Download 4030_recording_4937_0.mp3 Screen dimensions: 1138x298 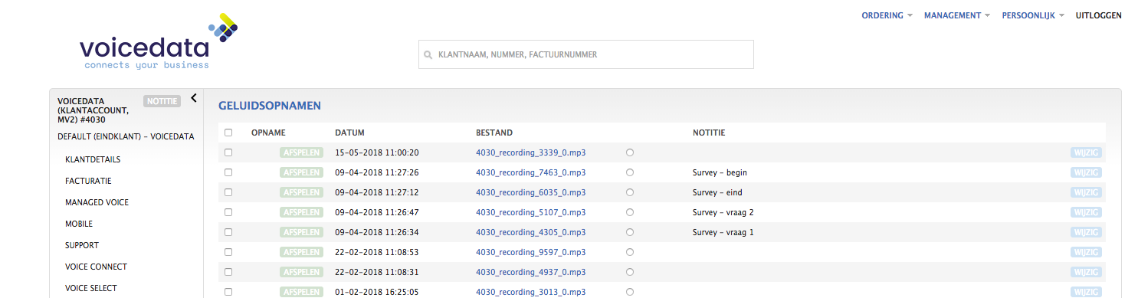point(530,272)
